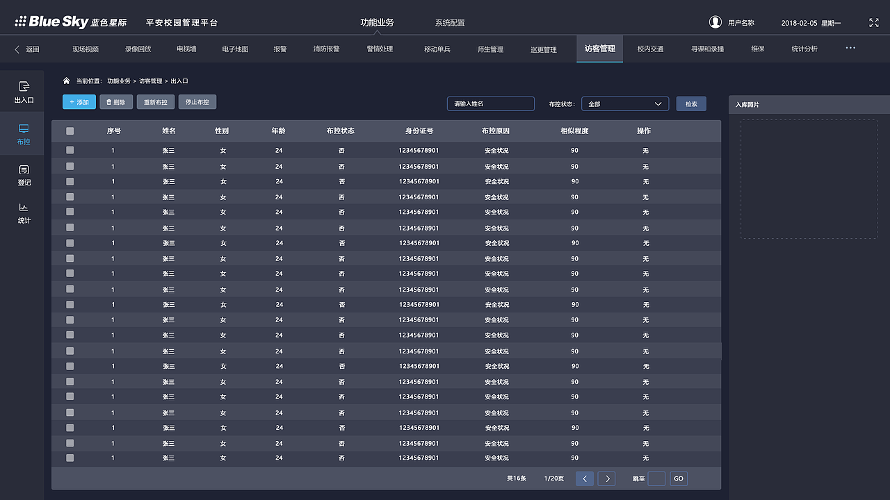The width and height of the screenshot is (890, 500).
Task: Open the 电视墙 tab
Action: click(x=186, y=49)
